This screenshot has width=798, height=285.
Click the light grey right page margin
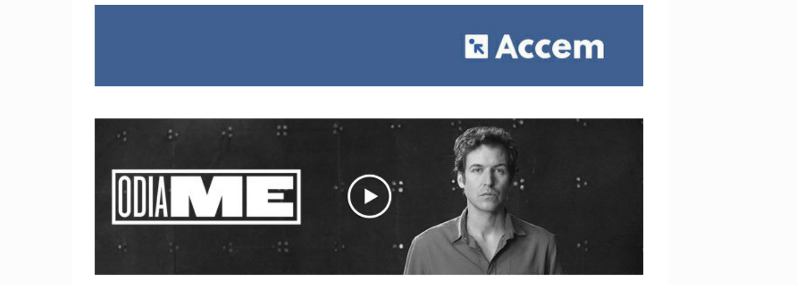click(734, 142)
